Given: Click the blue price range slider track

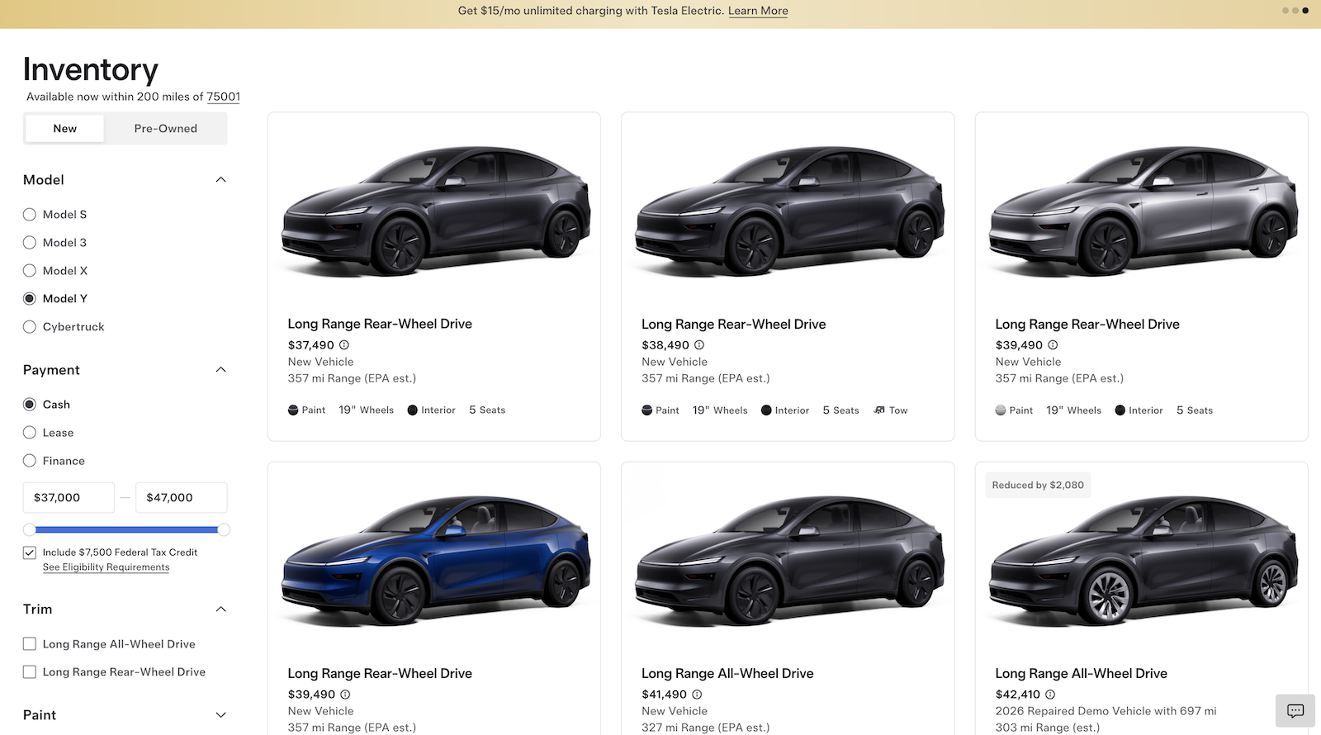Looking at the screenshot, I should tap(126, 529).
